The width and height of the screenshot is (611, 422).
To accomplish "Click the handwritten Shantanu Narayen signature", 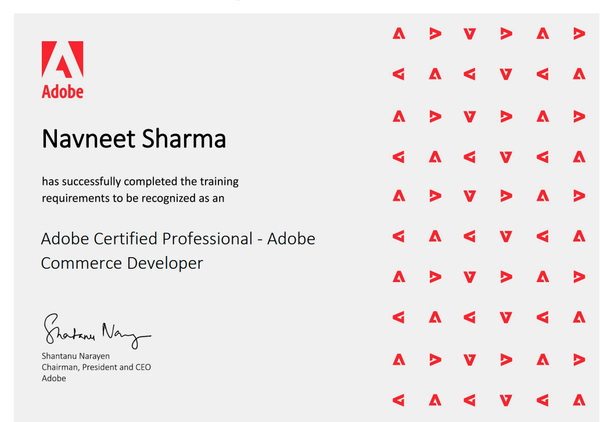I will (96, 331).
